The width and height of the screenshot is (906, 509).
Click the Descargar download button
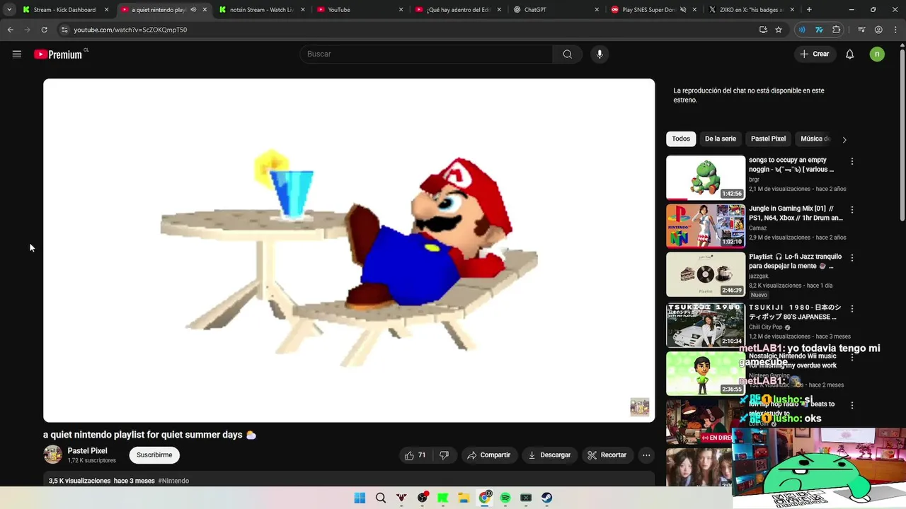click(549, 455)
